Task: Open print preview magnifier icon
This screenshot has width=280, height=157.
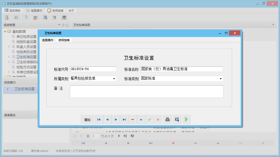Action: pyautogui.click(x=177, y=119)
